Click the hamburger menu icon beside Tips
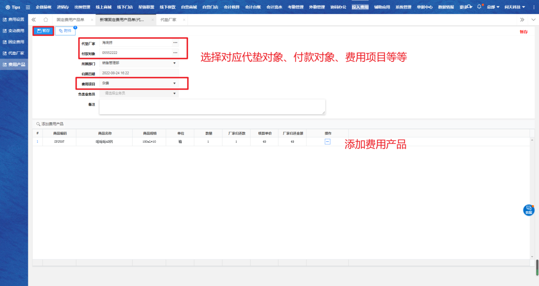This screenshot has width=539, height=286. tap(28, 7)
